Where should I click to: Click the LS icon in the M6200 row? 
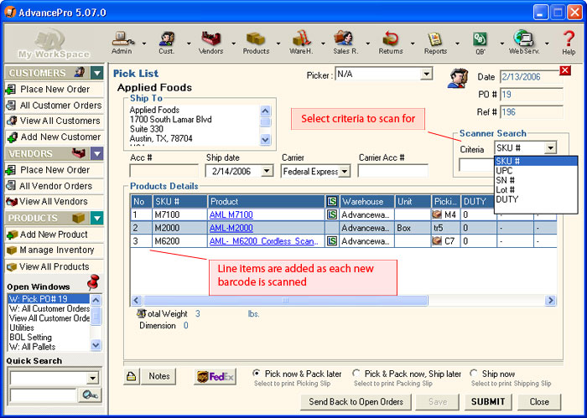[x=332, y=241]
